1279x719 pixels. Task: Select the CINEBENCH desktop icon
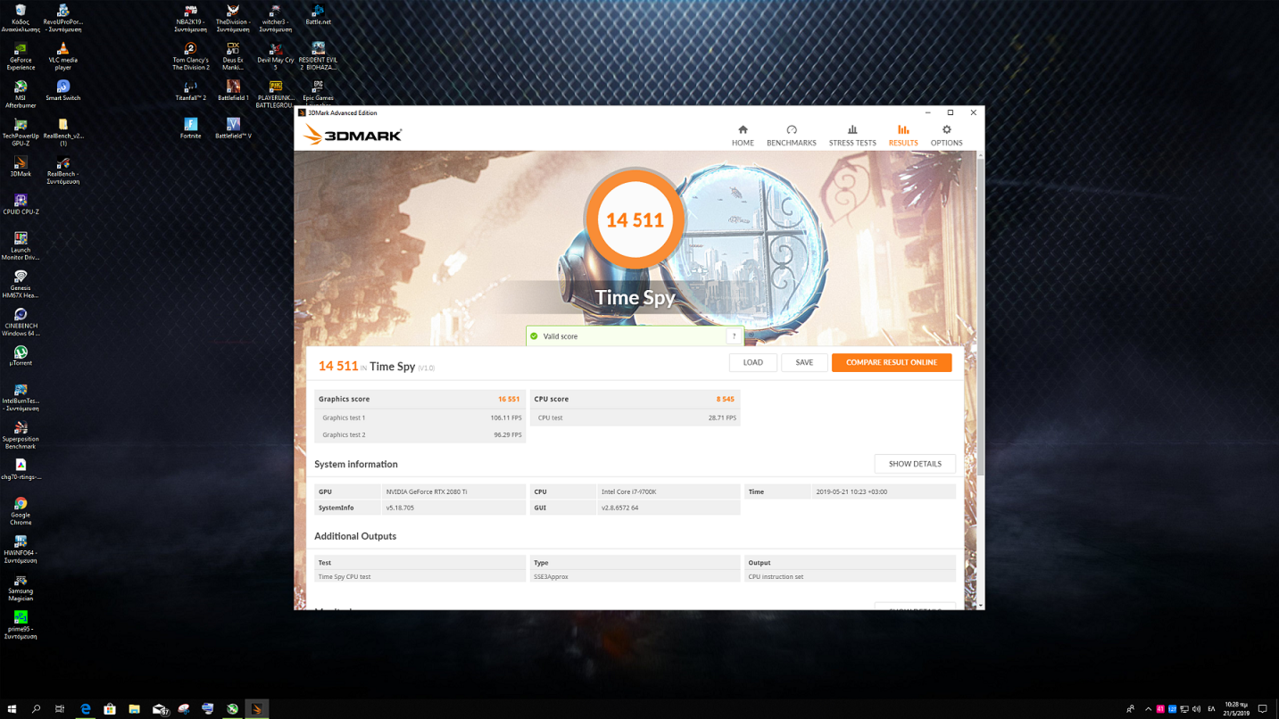[x=20, y=322]
